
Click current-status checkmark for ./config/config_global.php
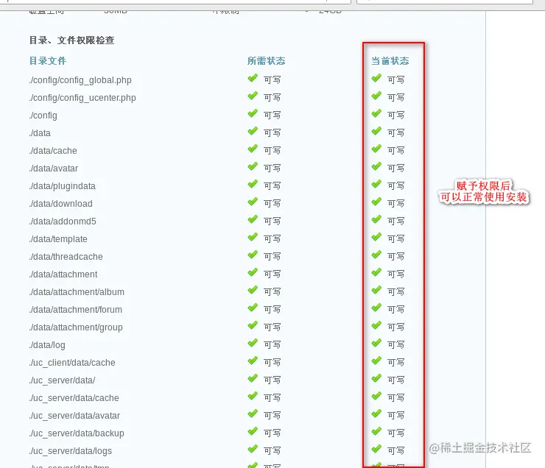tap(376, 78)
